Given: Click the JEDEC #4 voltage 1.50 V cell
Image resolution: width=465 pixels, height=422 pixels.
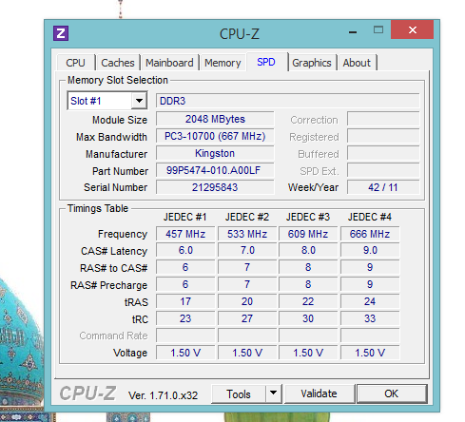Looking at the screenshot, I should point(370,353).
